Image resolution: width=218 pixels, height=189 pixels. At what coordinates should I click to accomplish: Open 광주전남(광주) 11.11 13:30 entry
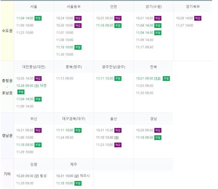(x=105, y=79)
